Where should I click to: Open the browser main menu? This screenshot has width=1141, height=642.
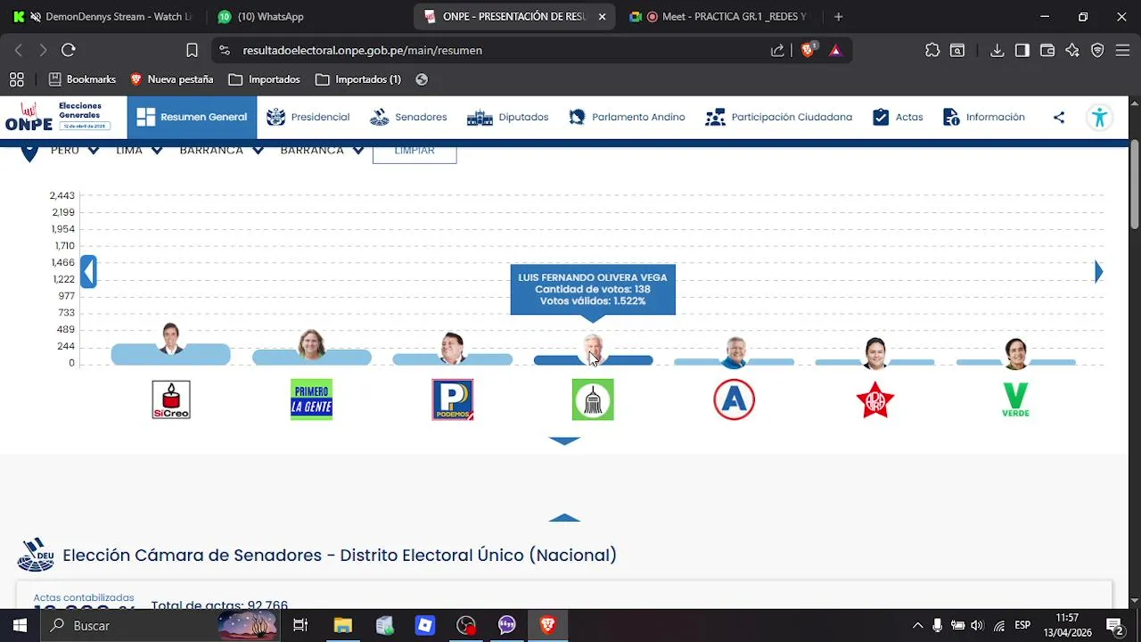(x=1122, y=51)
